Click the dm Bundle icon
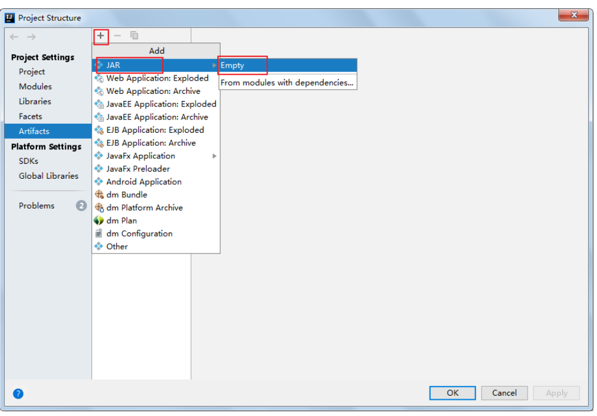Screen dimensions: 597x416 tap(99, 195)
